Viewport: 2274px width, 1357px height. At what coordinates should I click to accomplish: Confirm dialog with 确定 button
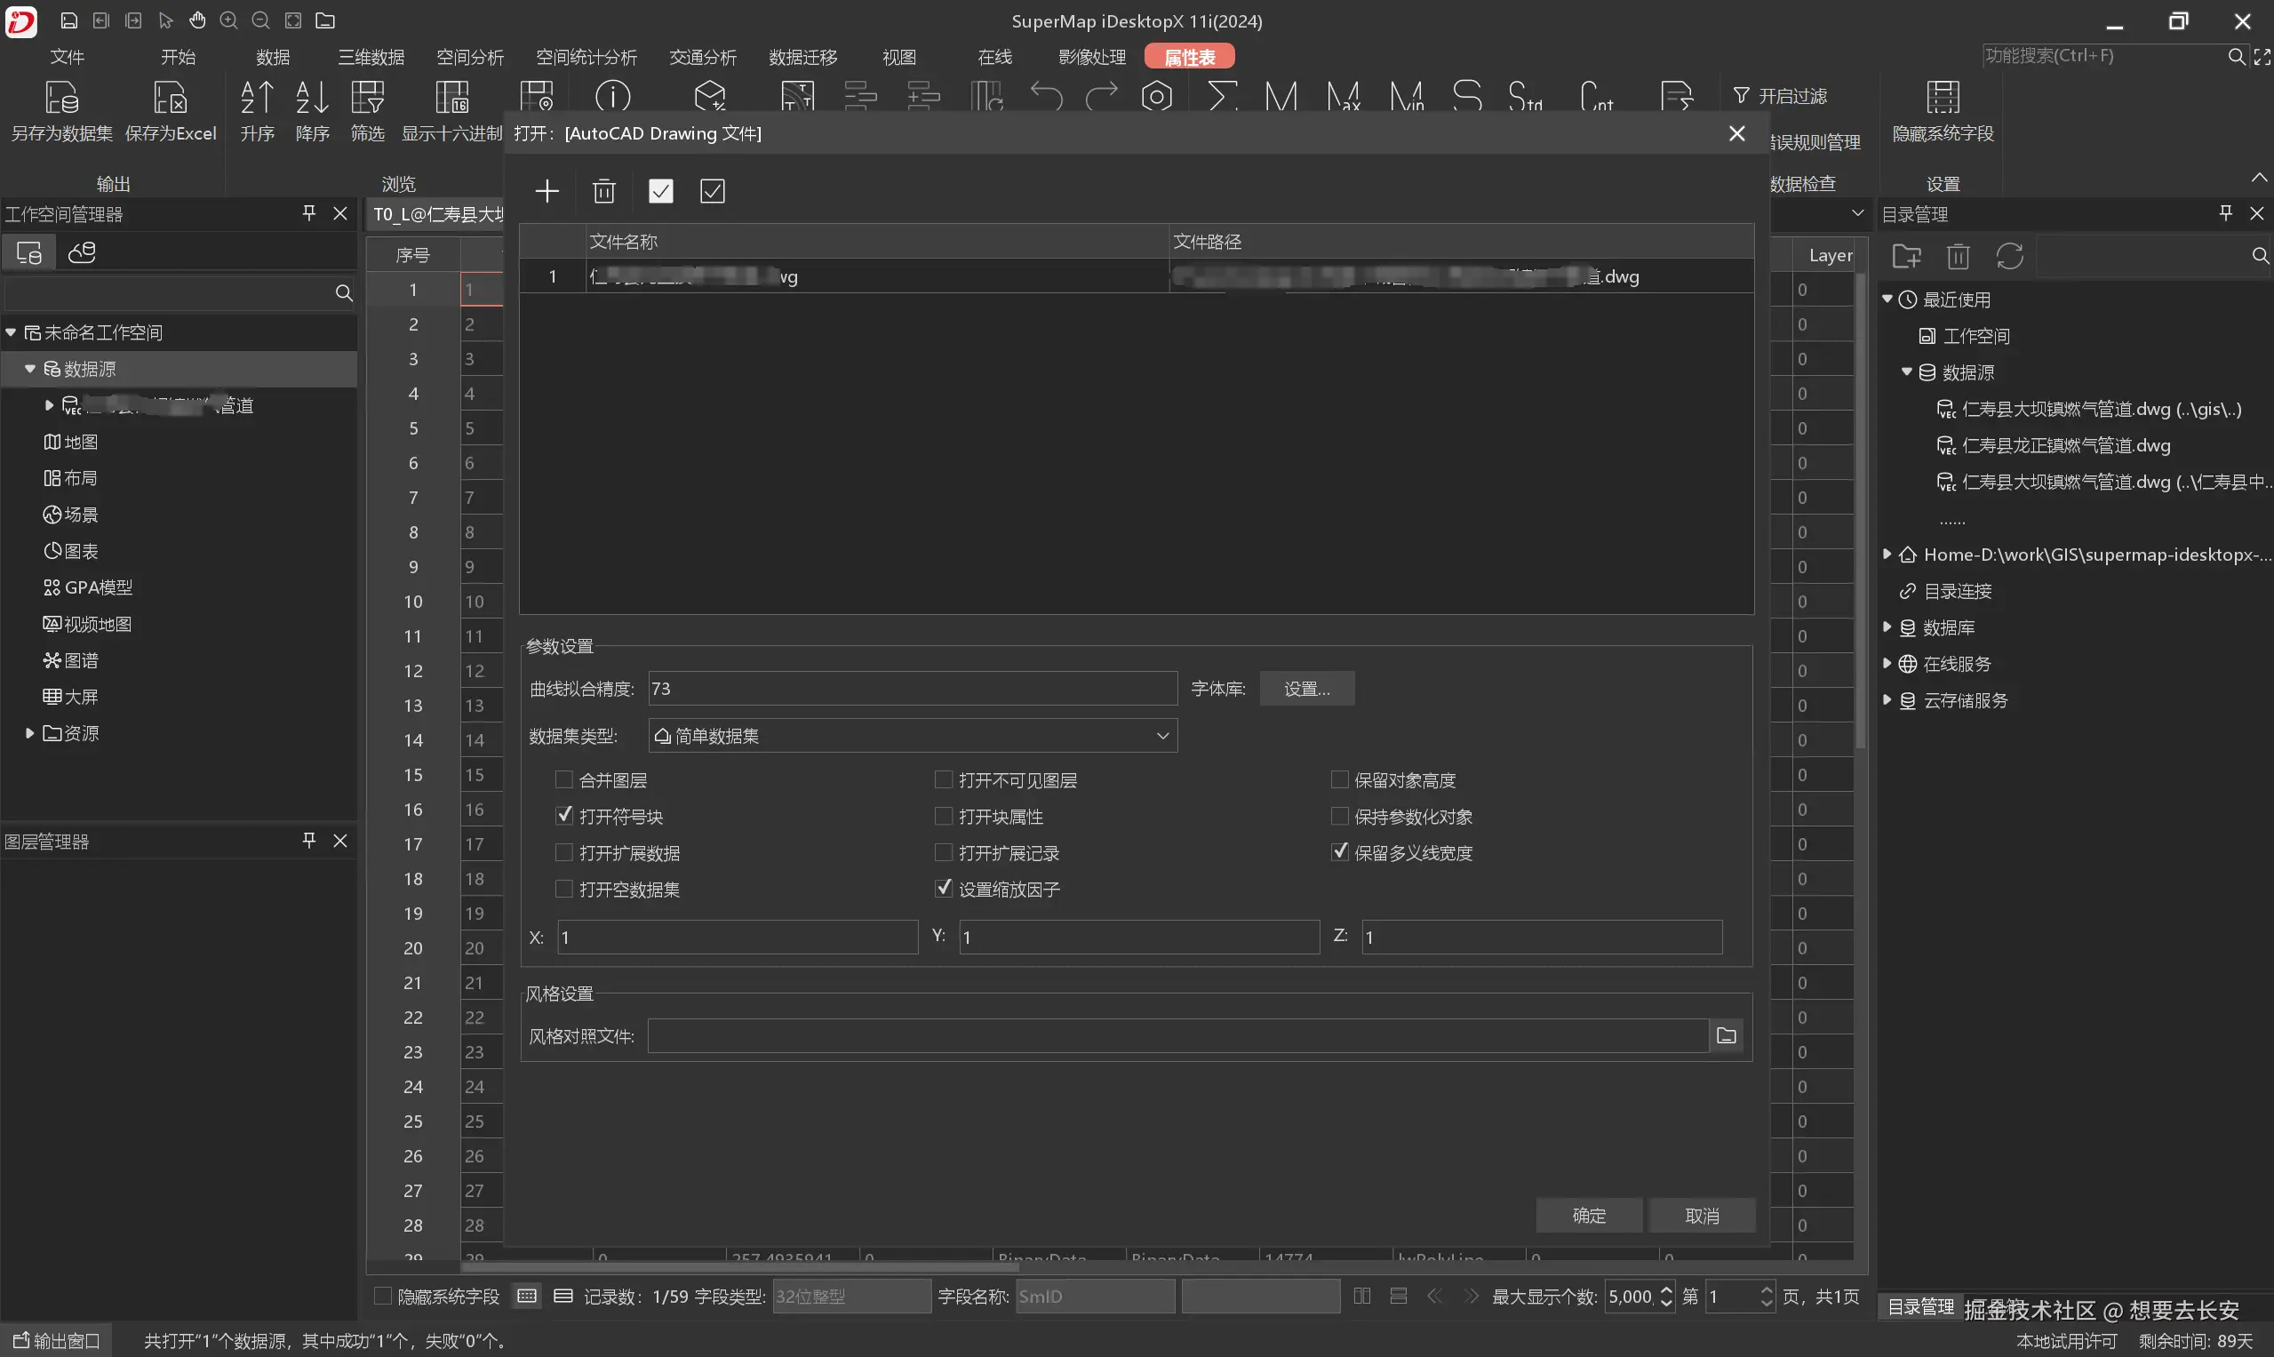tap(1589, 1217)
